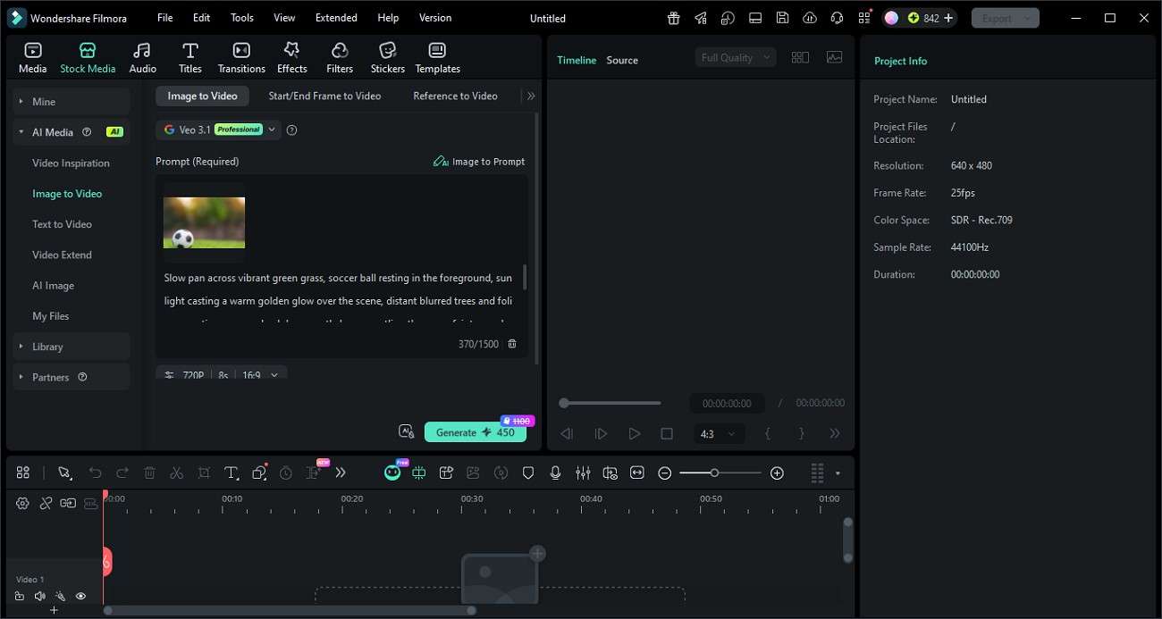Mute the Video 1 track
This screenshot has width=1162, height=619.
[39, 596]
